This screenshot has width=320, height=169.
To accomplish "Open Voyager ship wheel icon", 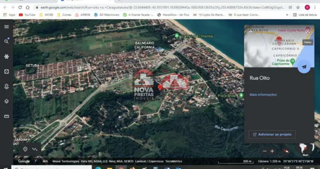I will (x=6, y=56).
